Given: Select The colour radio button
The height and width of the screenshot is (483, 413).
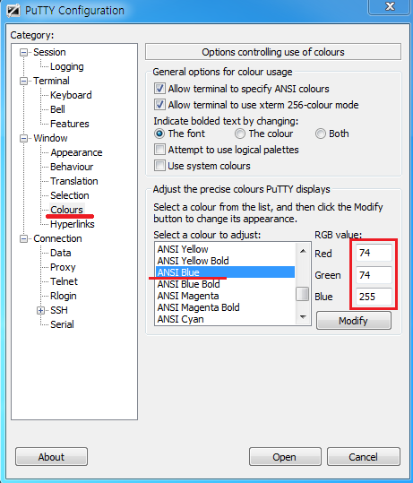Looking at the screenshot, I should (240, 134).
